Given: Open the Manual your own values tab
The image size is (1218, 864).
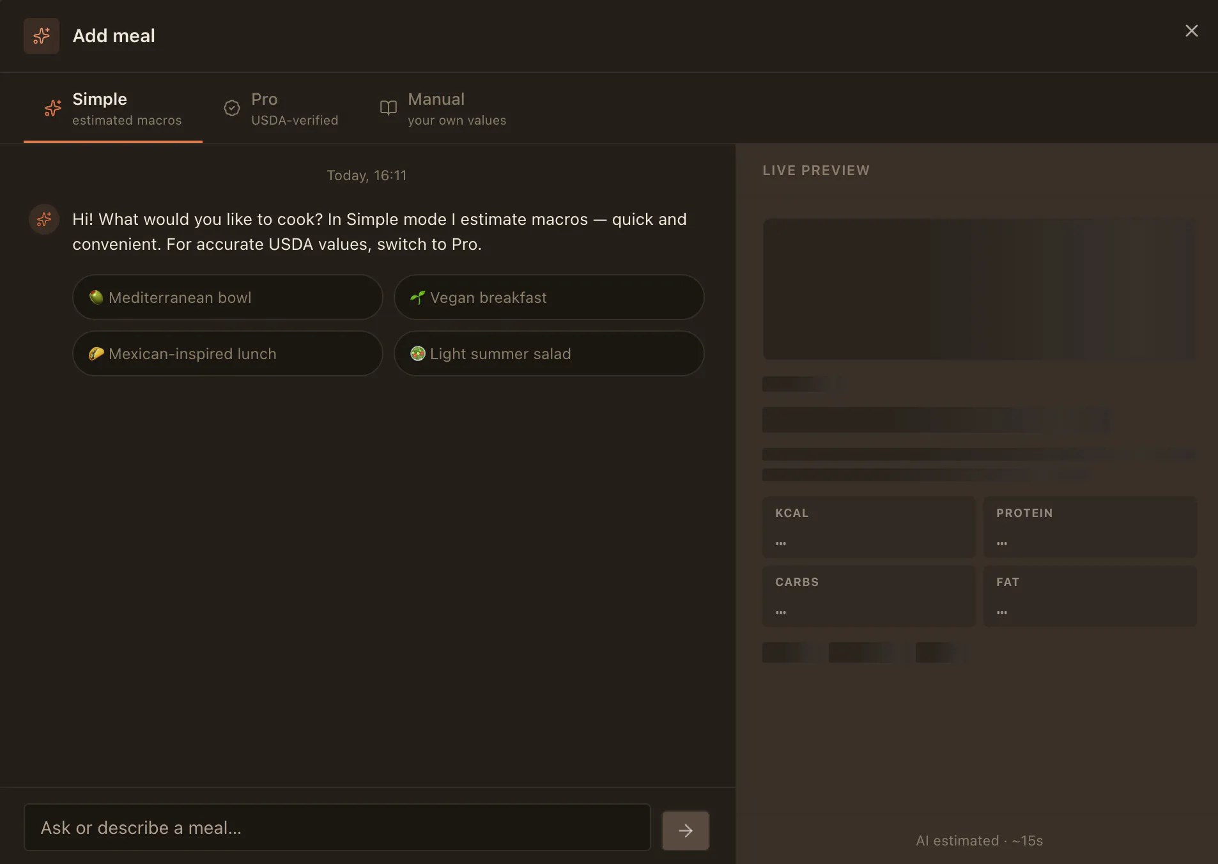Looking at the screenshot, I should pyautogui.click(x=443, y=109).
